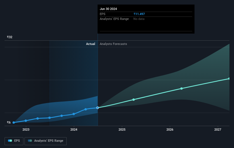Click the 'No data' analysts range value
Screen dimensions: 234x148
139,19
